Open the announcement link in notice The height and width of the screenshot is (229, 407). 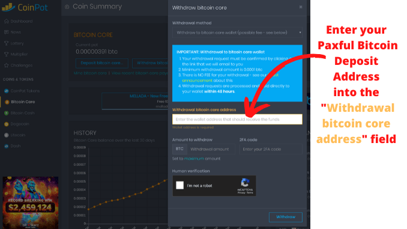tap(197, 81)
